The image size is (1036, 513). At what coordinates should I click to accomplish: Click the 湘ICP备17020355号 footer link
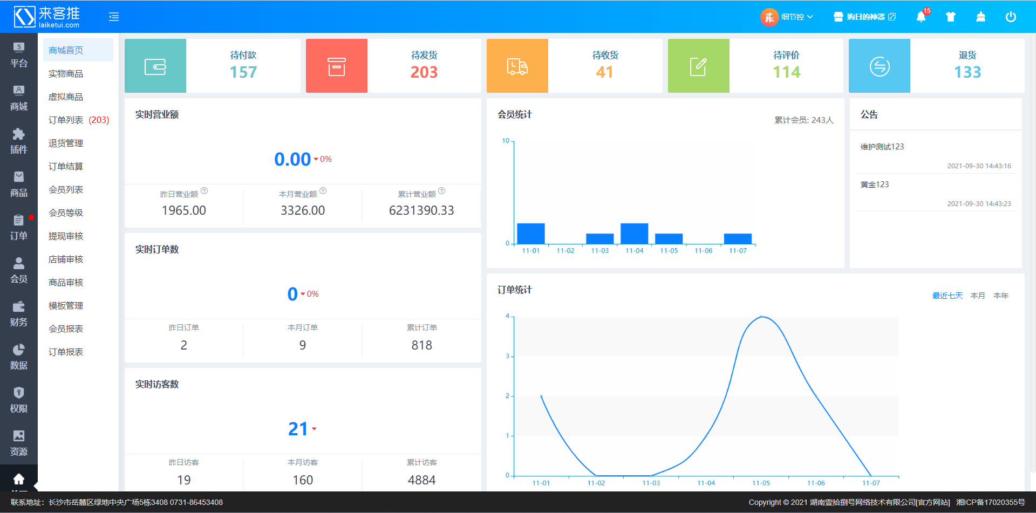point(991,502)
